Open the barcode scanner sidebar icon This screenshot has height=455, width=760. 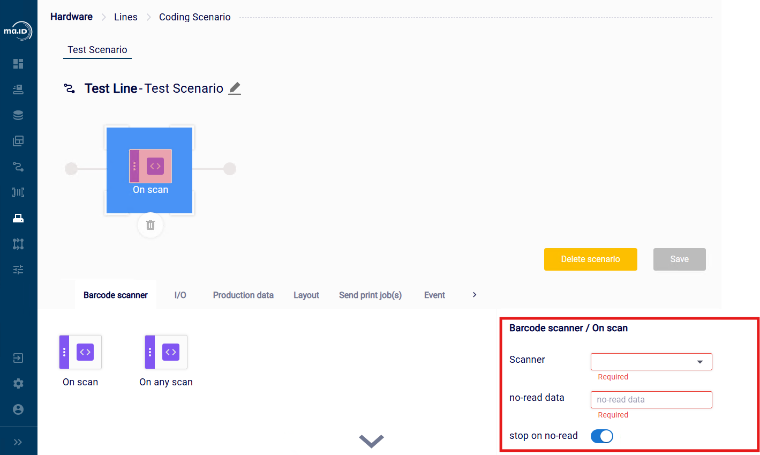(x=18, y=192)
